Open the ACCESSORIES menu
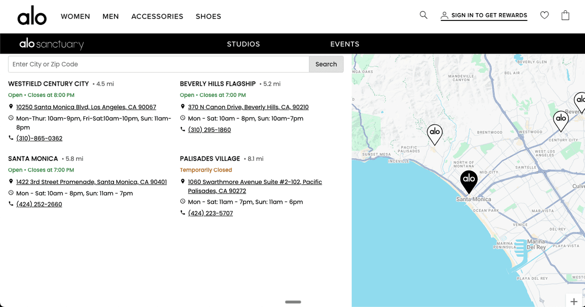 tap(157, 17)
